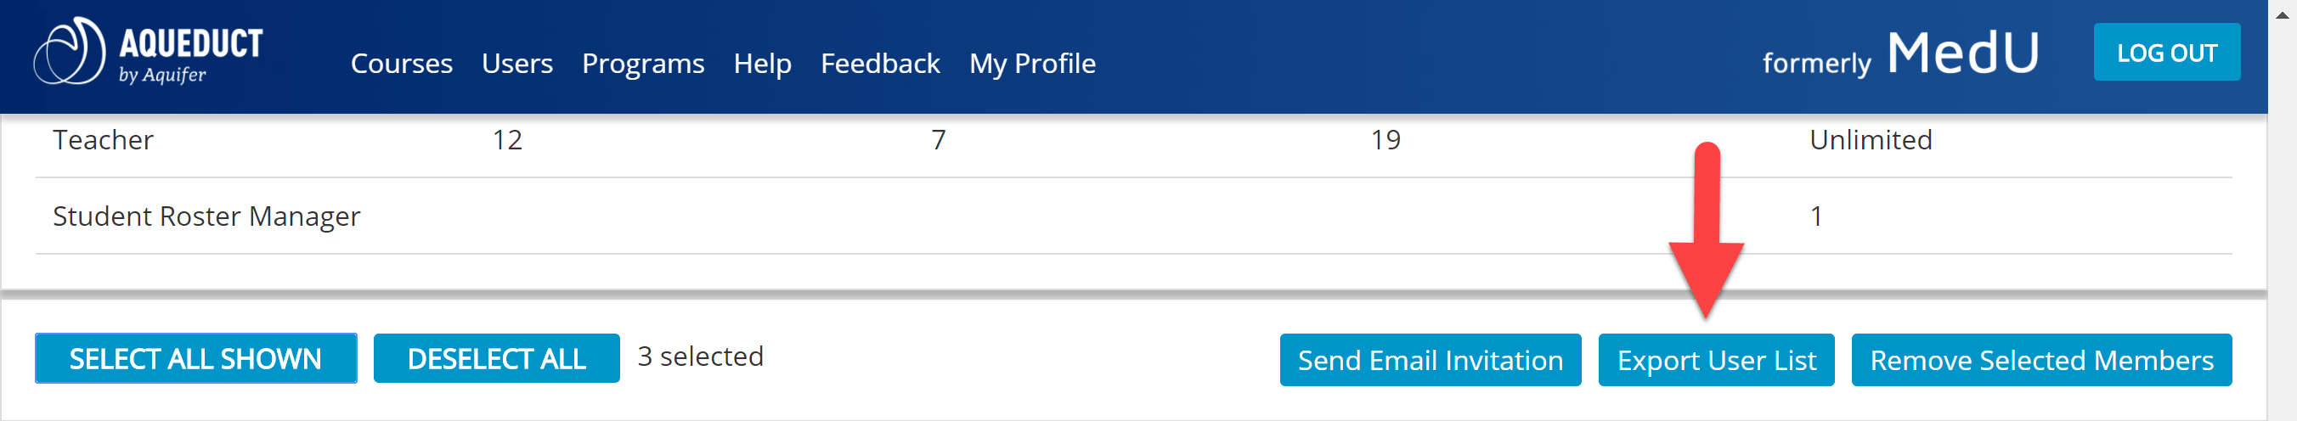The image size is (2297, 421).
Task: Select the Teacher row label
Action: click(x=104, y=140)
